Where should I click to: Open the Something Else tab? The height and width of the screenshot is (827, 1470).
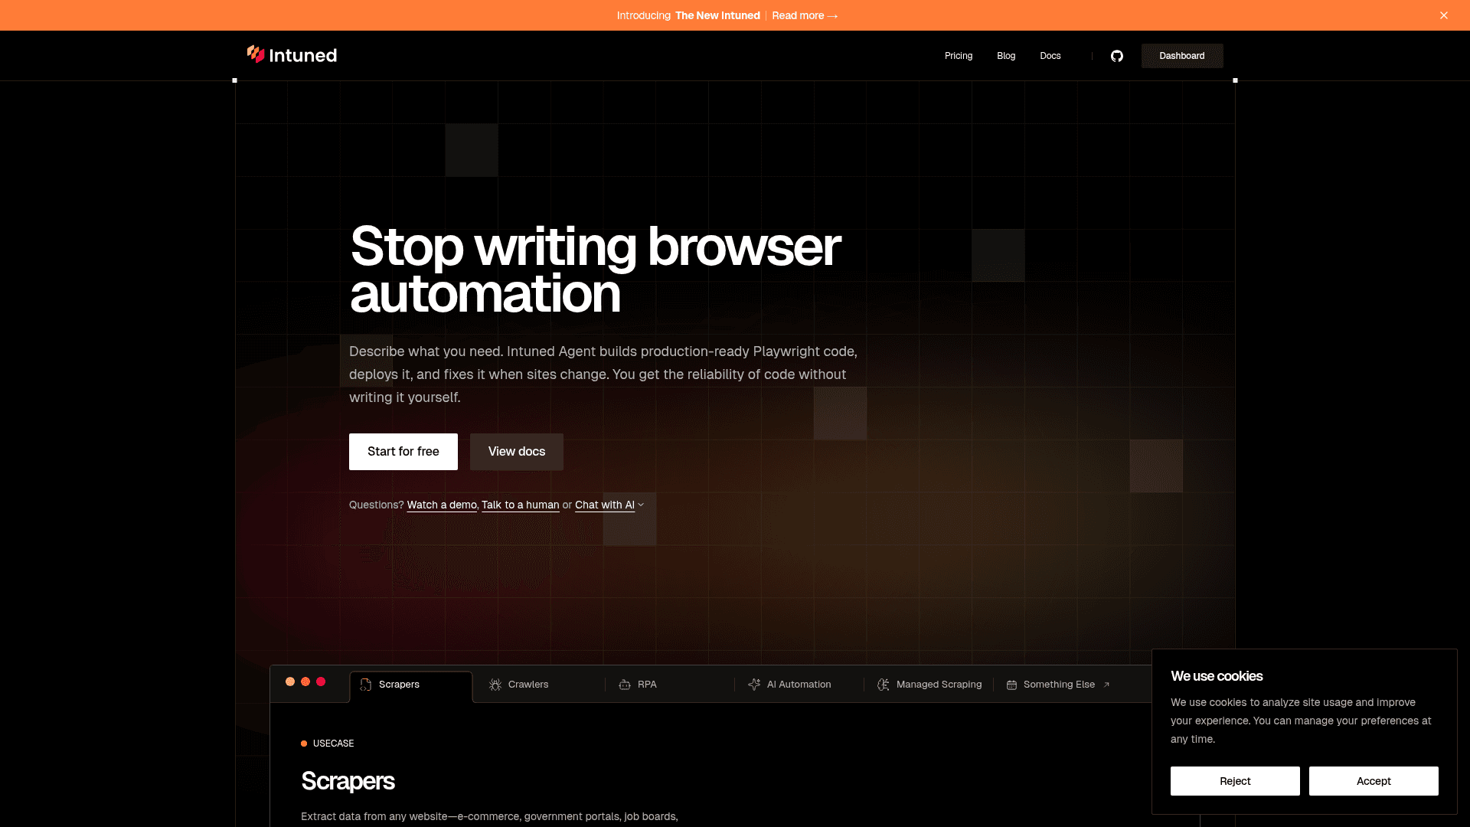[1058, 685]
